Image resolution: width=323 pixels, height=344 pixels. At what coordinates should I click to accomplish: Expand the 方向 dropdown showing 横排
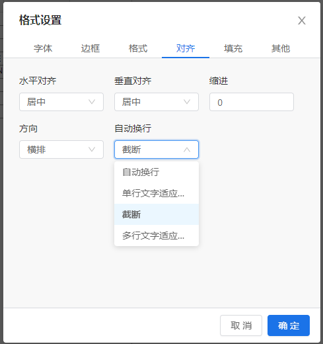pyautogui.click(x=61, y=150)
